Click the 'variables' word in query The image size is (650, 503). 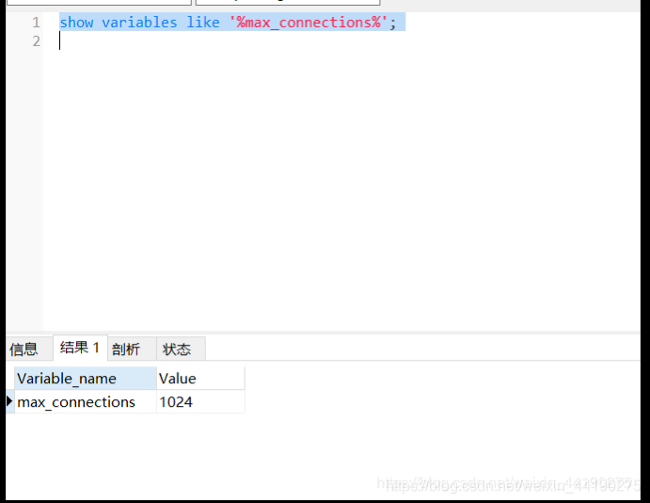point(139,23)
